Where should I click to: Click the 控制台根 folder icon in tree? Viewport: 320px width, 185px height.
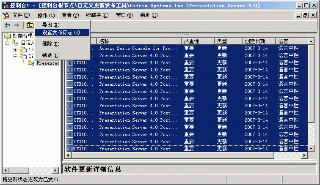coord(7,36)
